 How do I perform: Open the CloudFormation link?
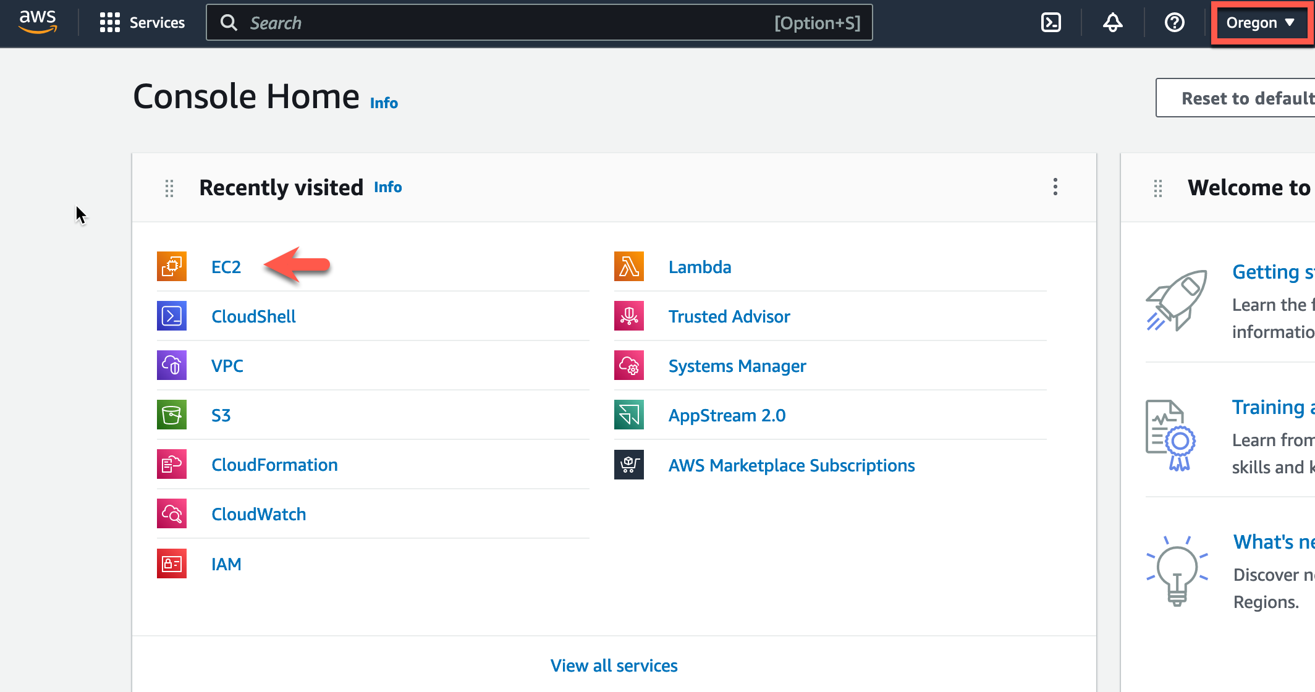(274, 465)
